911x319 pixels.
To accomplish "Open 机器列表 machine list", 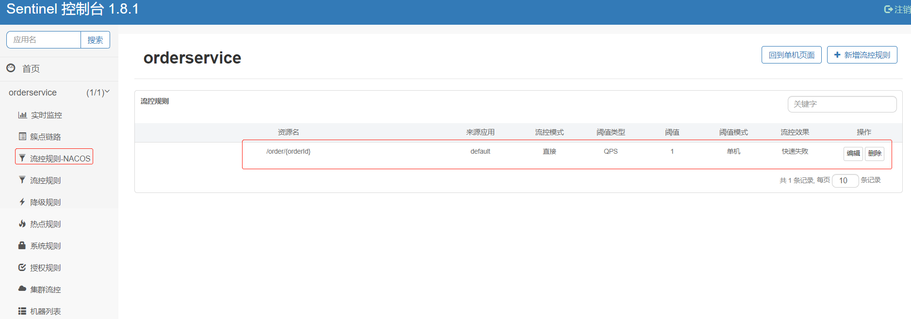I will point(46,311).
